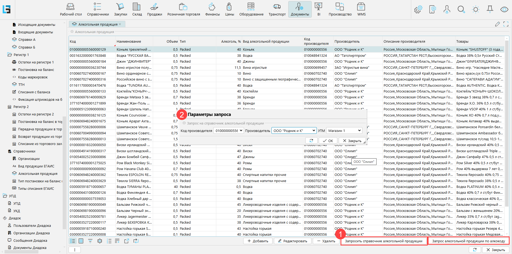This screenshot has height=254, width=512.
Task: Open table settings gear icon below grid
Action: click(x=100, y=241)
